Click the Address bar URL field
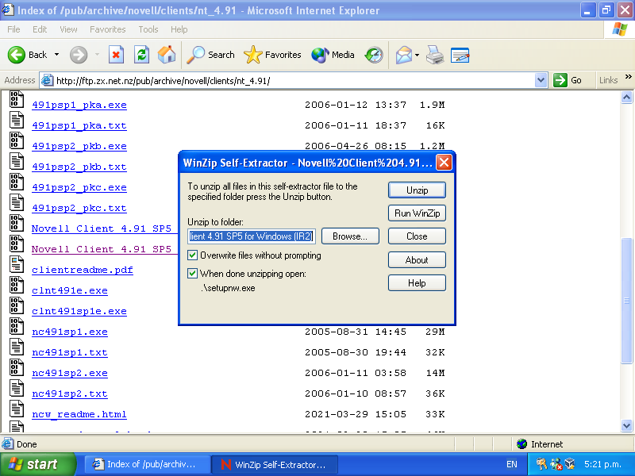635x476 pixels. point(294,81)
